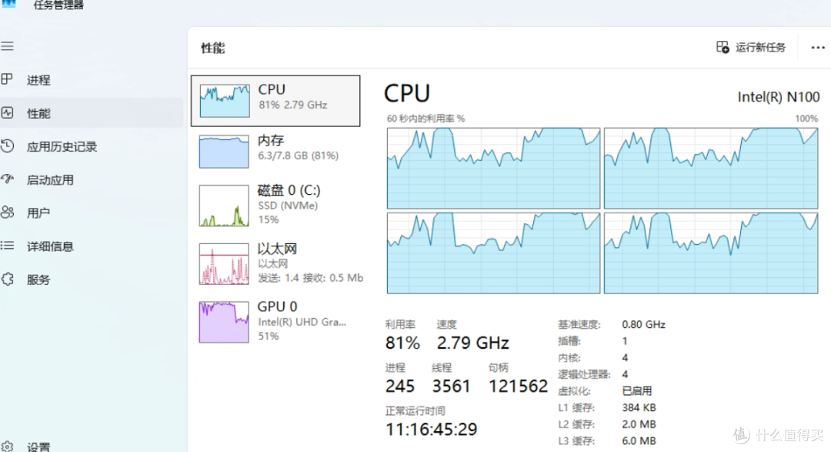This screenshot has height=452, width=831.
Task: Click the App history (应用历史记录) label
Action: coord(62,146)
